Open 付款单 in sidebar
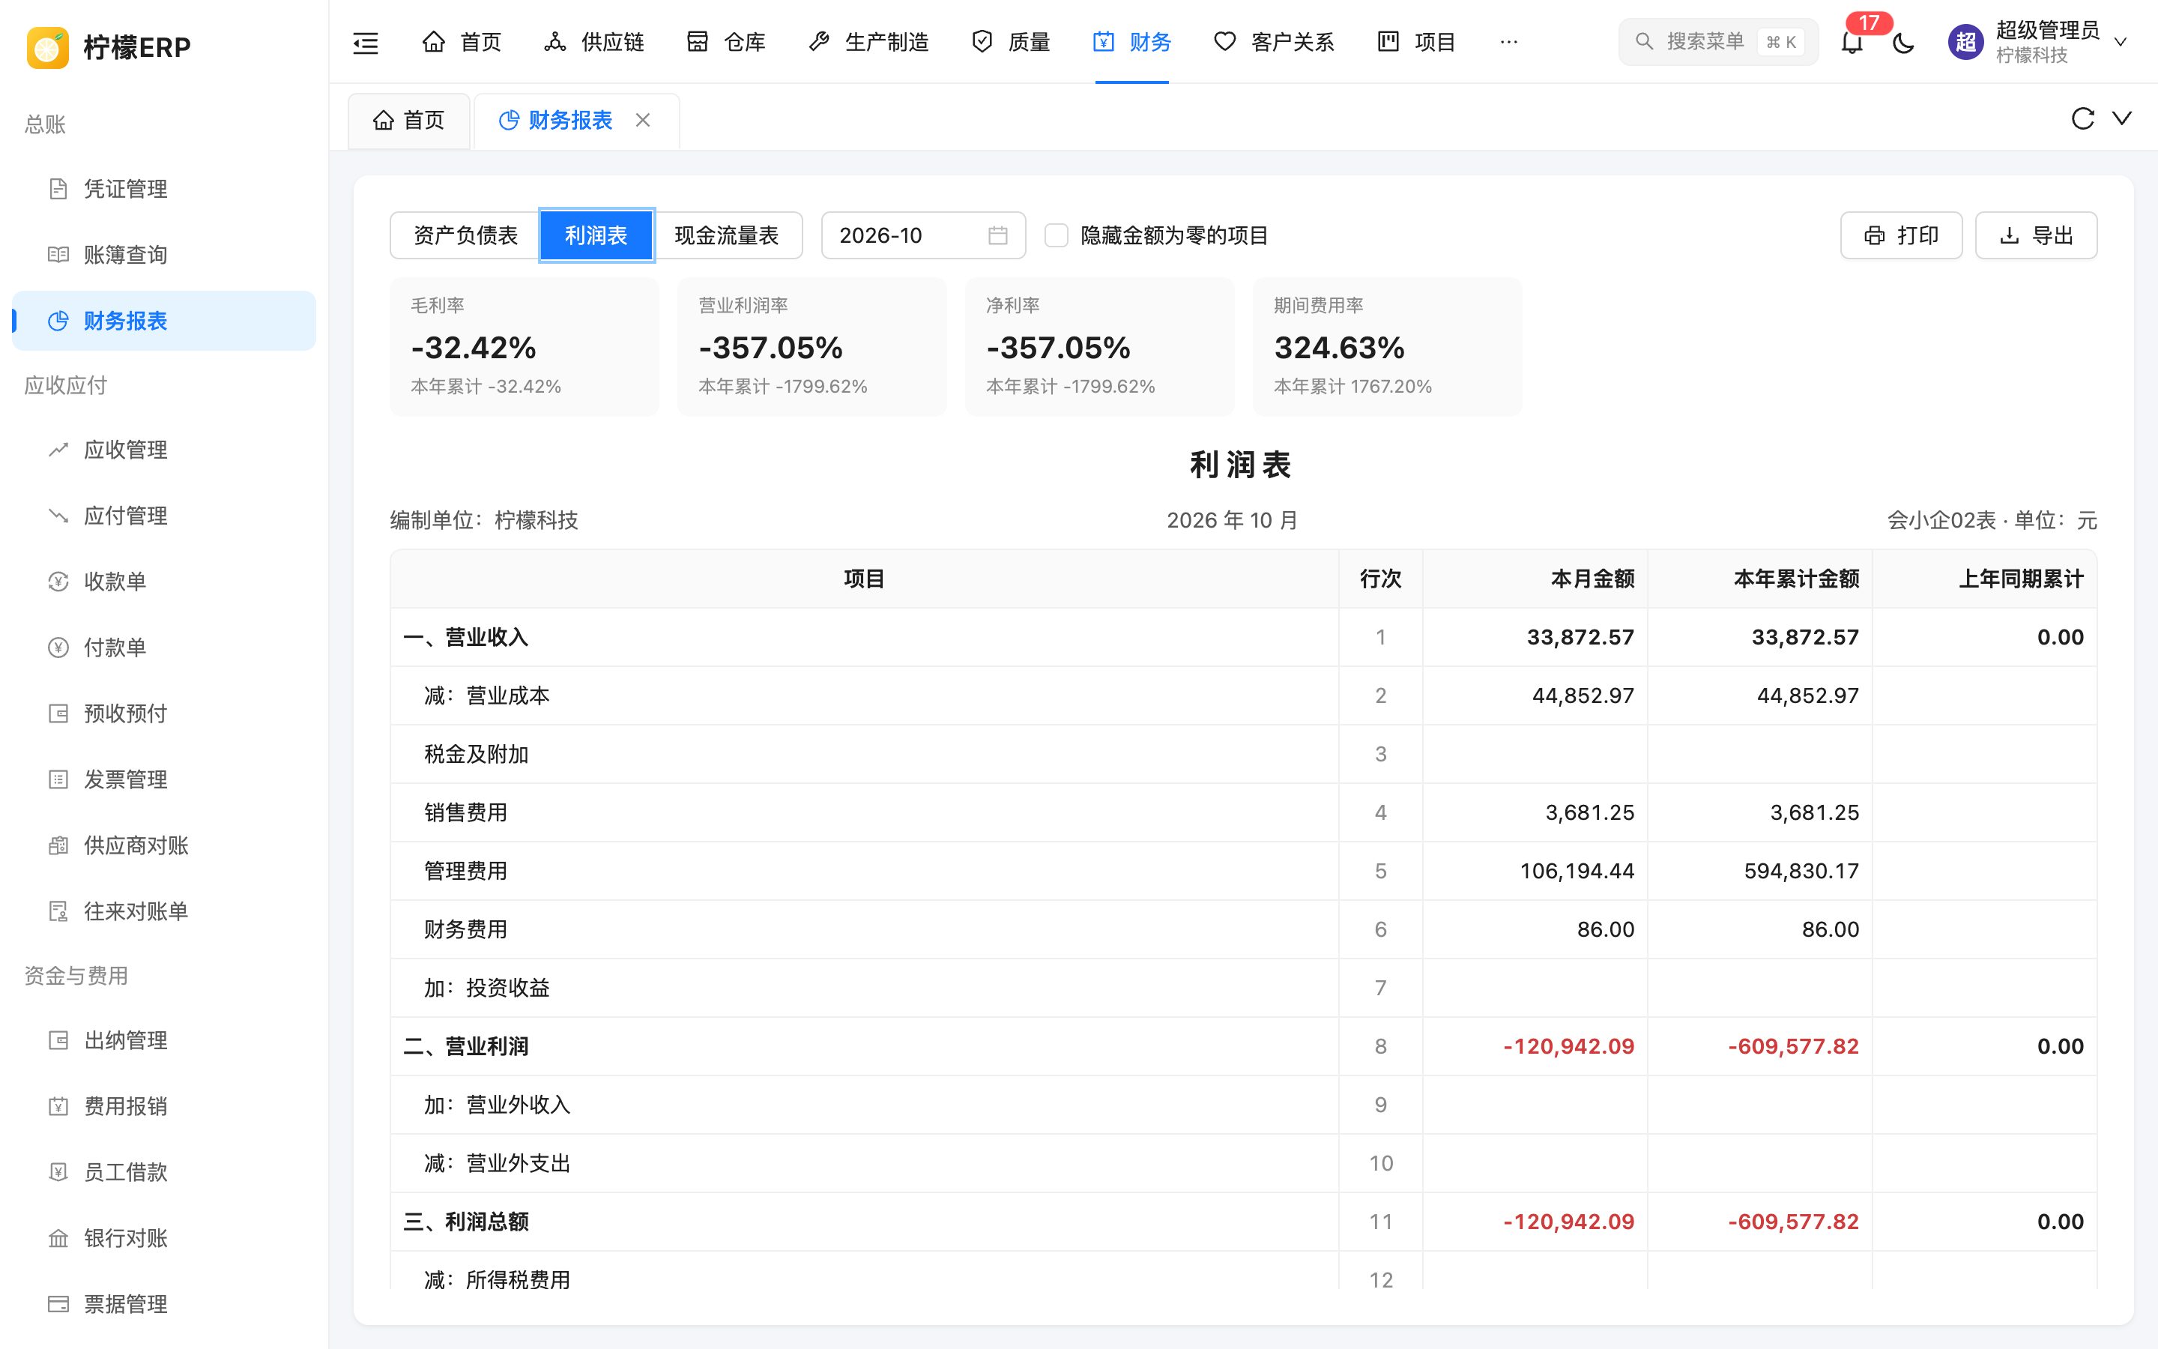The height and width of the screenshot is (1349, 2158). coord(164,648)
